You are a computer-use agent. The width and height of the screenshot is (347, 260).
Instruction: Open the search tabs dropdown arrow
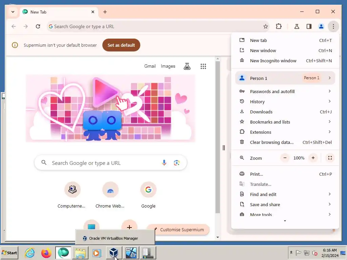[13, 12]
